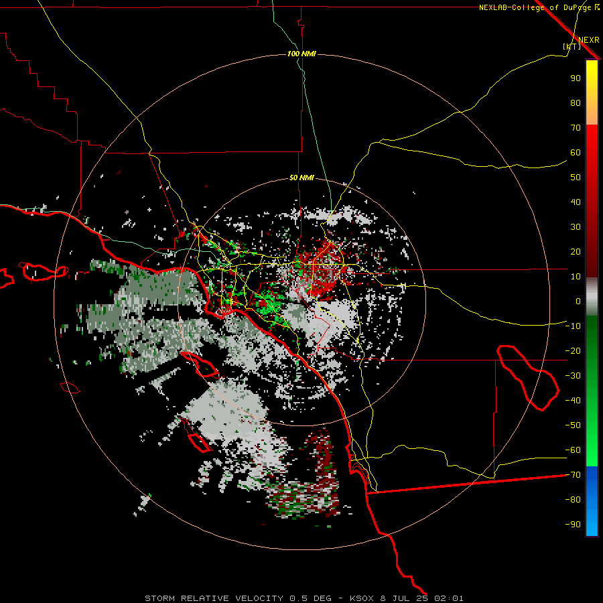The image size is (603, 603).
Task: Click the "50 NMI" range ring label
Action: tap(302, 178)
